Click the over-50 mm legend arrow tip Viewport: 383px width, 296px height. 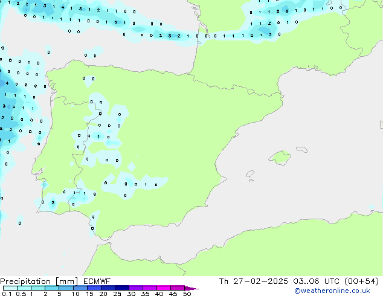[x=191, y=288]
